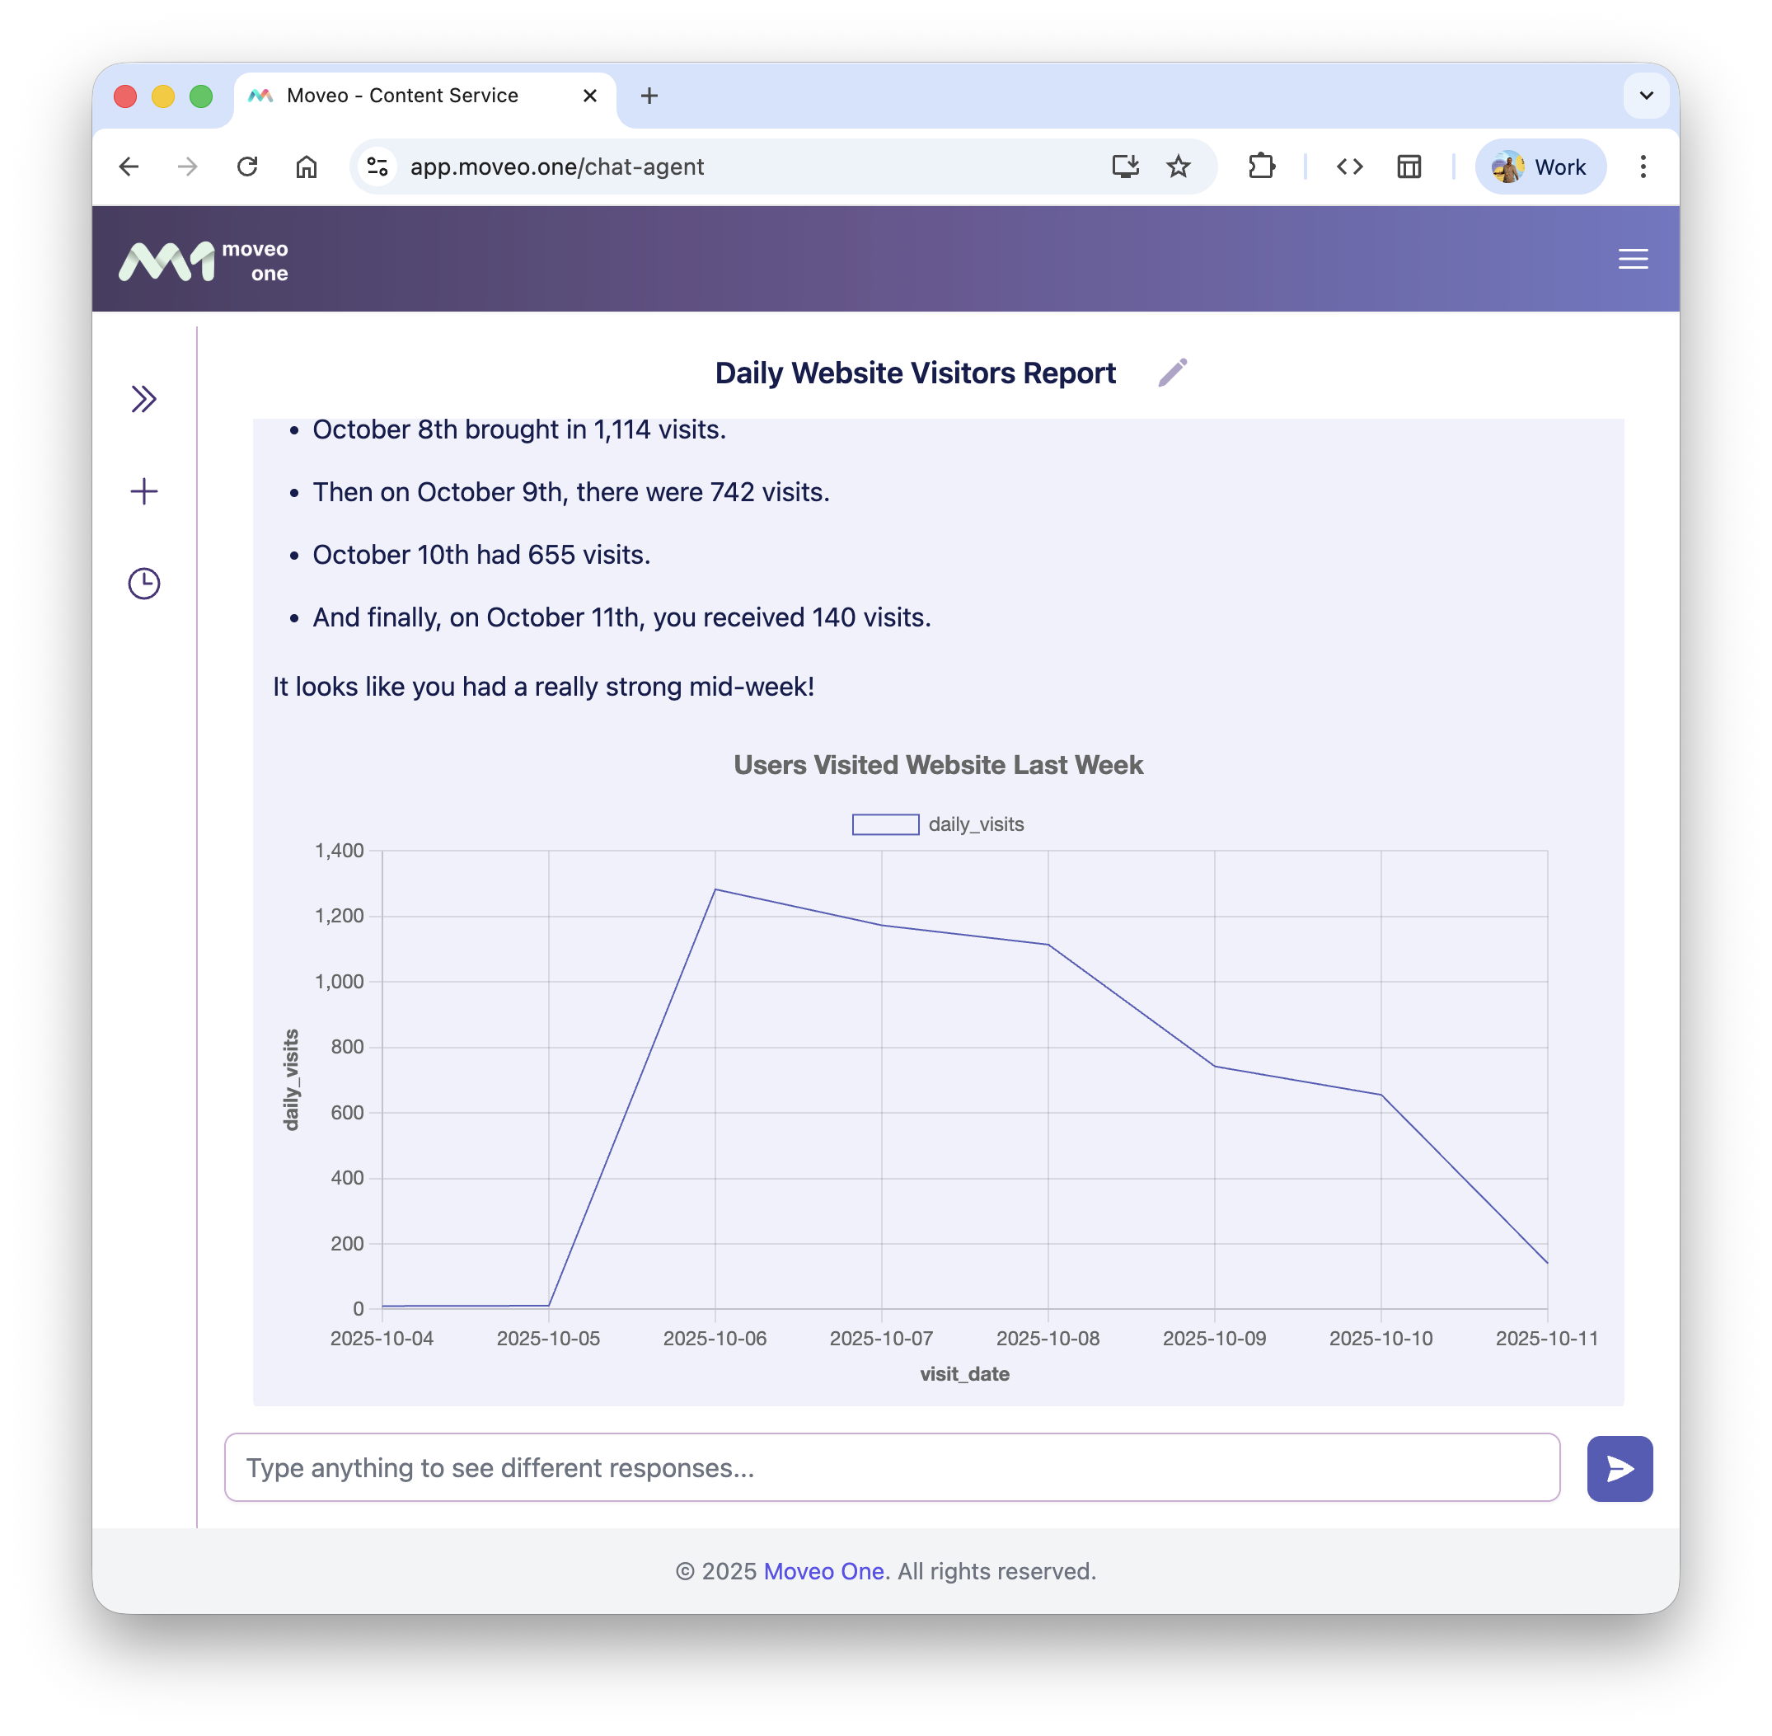The width and height of the screenshot is (1772, 1736).
Task: Click the chat message input field
Action: [x=892, y=1468]
